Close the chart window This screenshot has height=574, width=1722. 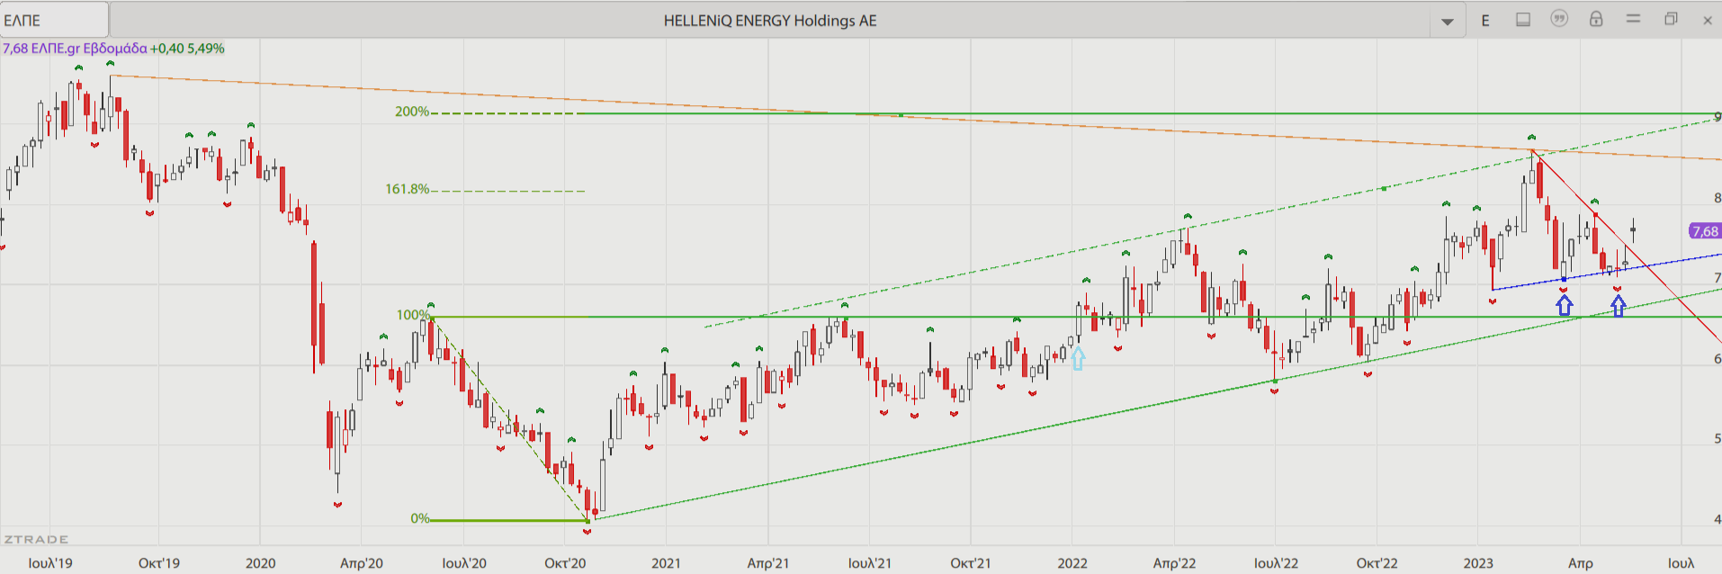click(1708, 20)
